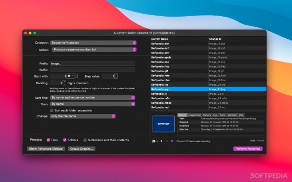Screen dimensions: 292x182
Task: Select the Softpedia.ico row
Action: (x=208, y=85)
